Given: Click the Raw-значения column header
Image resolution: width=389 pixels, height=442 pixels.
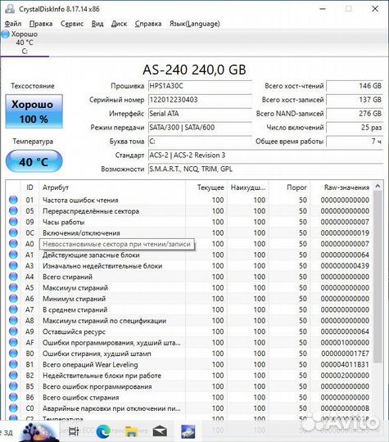Looking at the screenshot, I should [x=342, y=187].
